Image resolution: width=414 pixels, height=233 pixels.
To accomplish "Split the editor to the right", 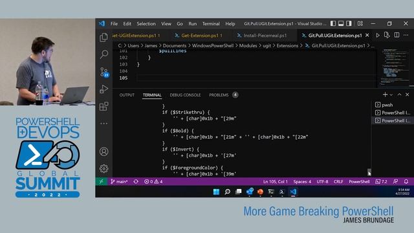I will click(397, 35).
